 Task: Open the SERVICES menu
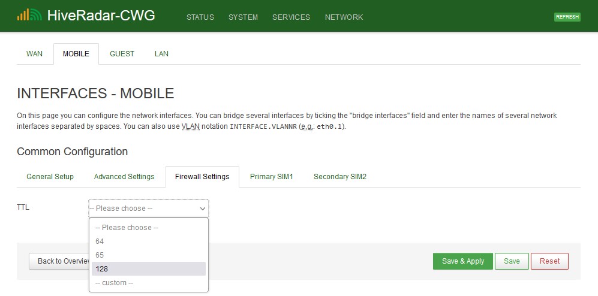tap(291, 17)
